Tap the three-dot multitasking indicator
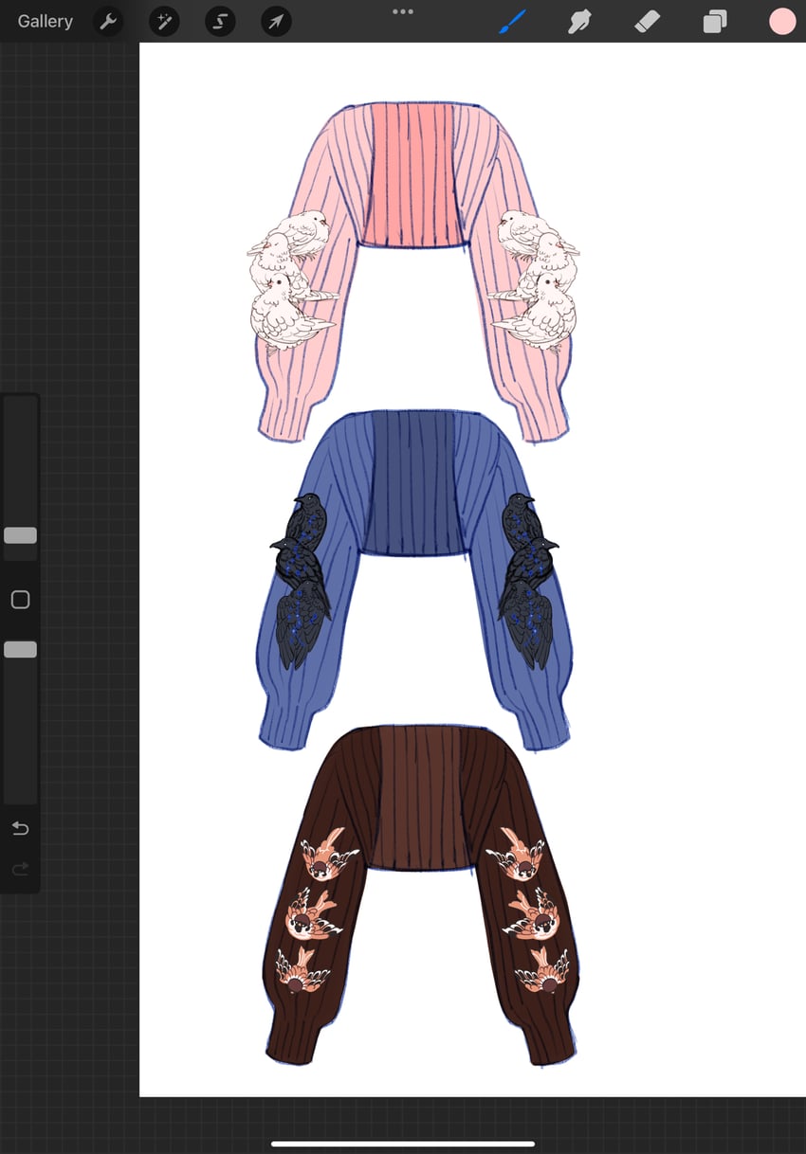Image resolution: width=806 pixels, height=1154 pixels. [x=403, y=11]
